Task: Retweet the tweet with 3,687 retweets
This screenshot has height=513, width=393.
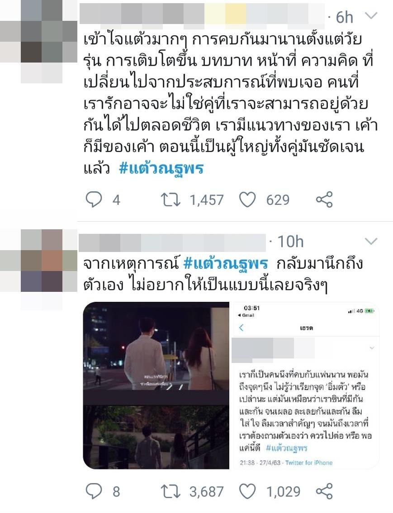Action: (170, 491)
